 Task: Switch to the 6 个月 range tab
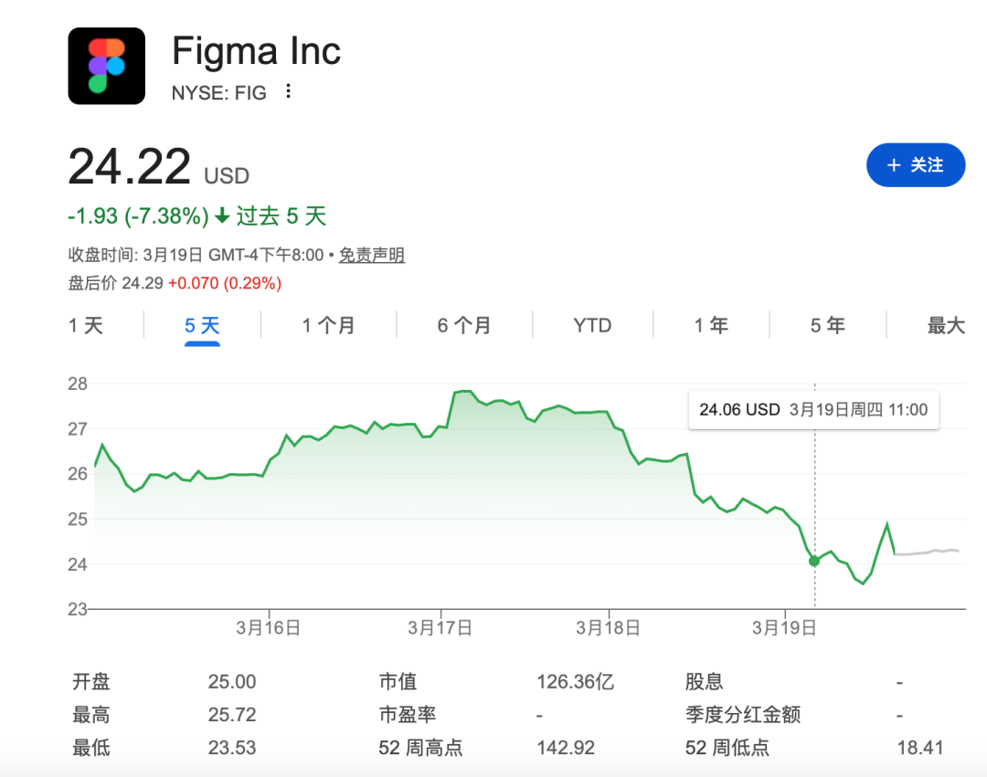[x=463, y=326]
